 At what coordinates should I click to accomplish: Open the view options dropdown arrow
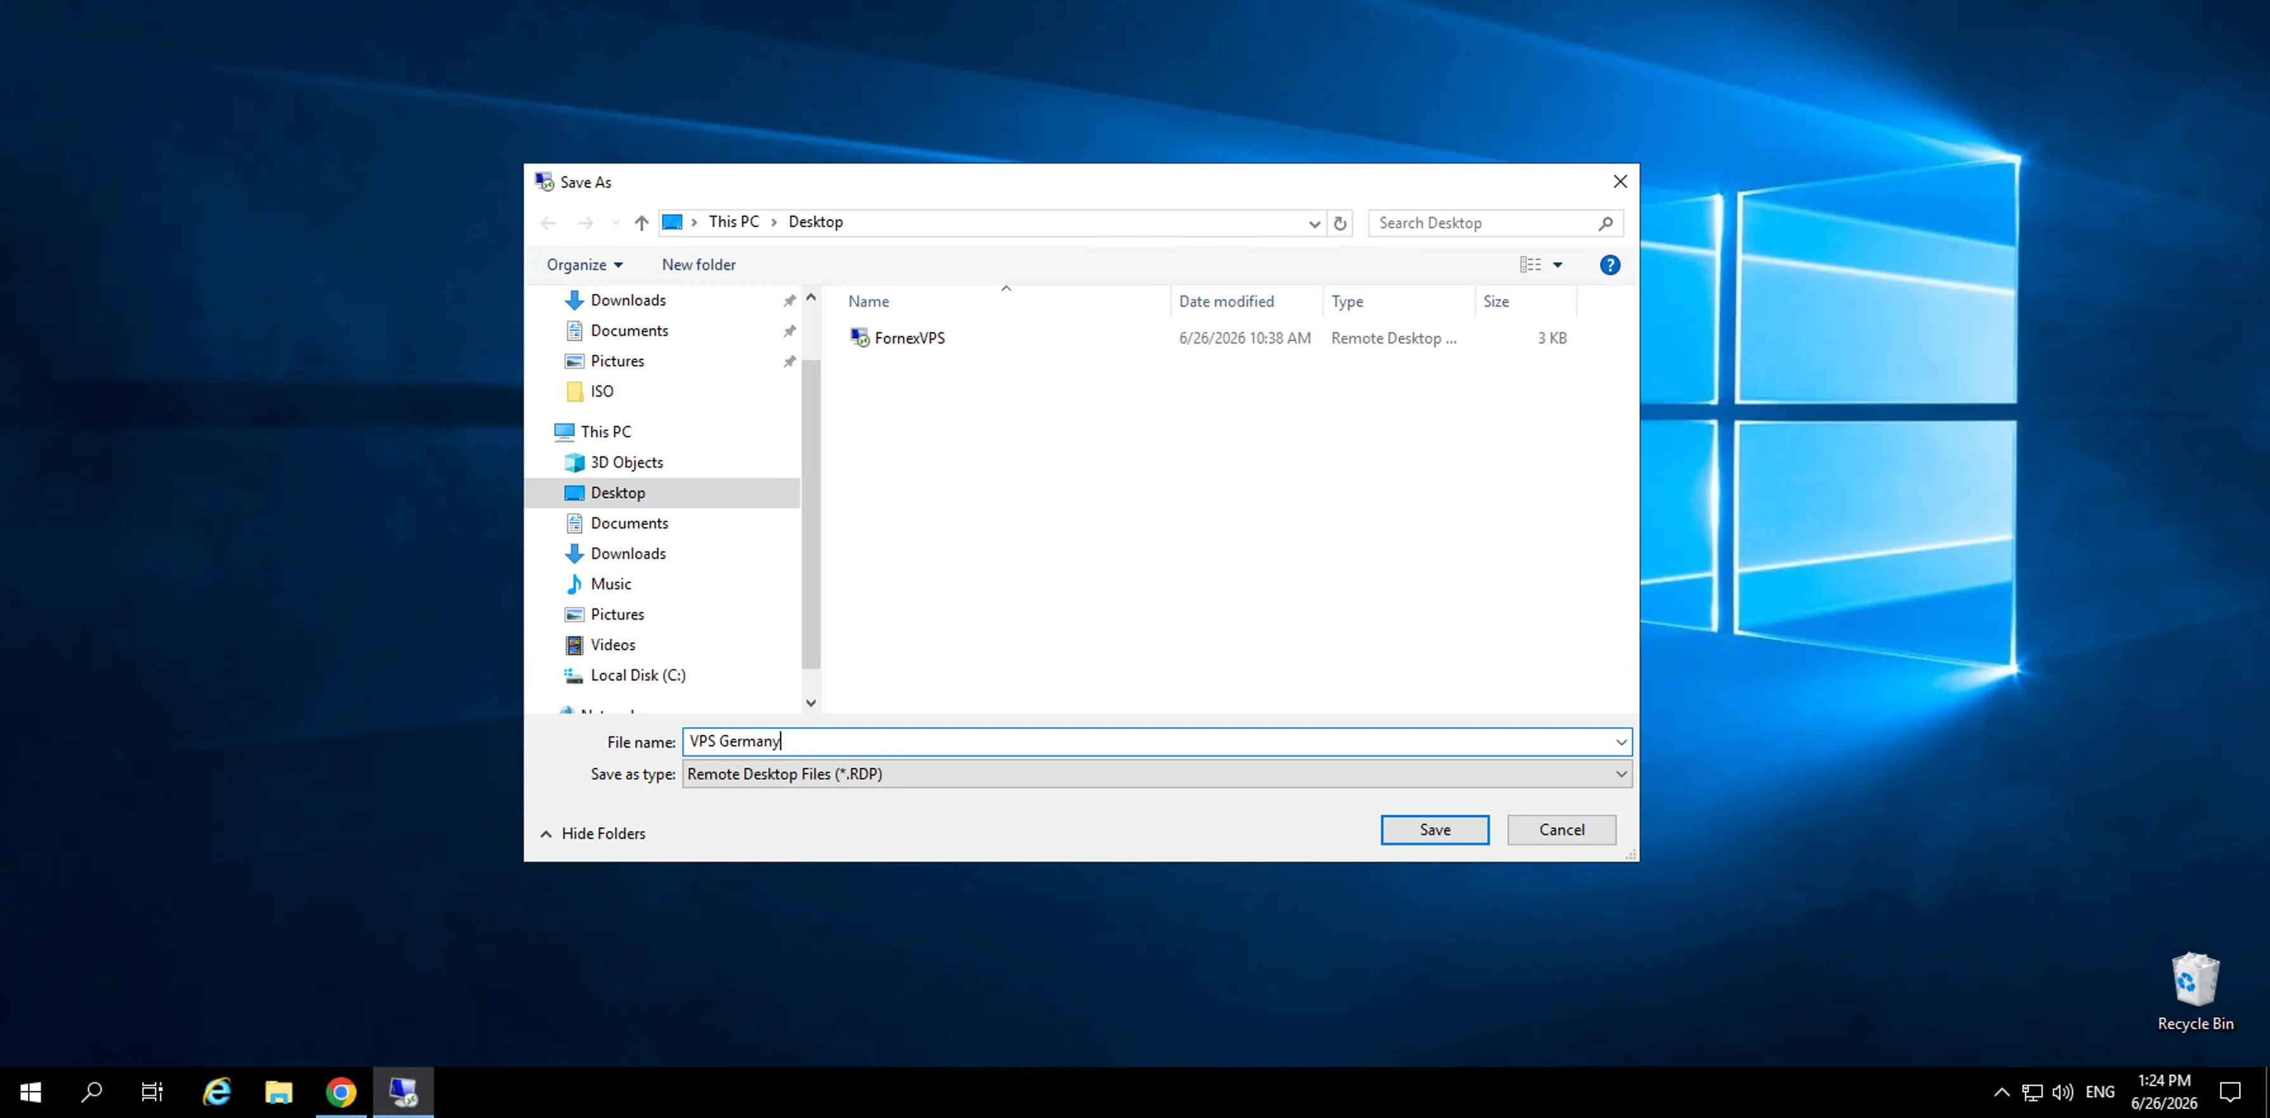coord(1558,265)
